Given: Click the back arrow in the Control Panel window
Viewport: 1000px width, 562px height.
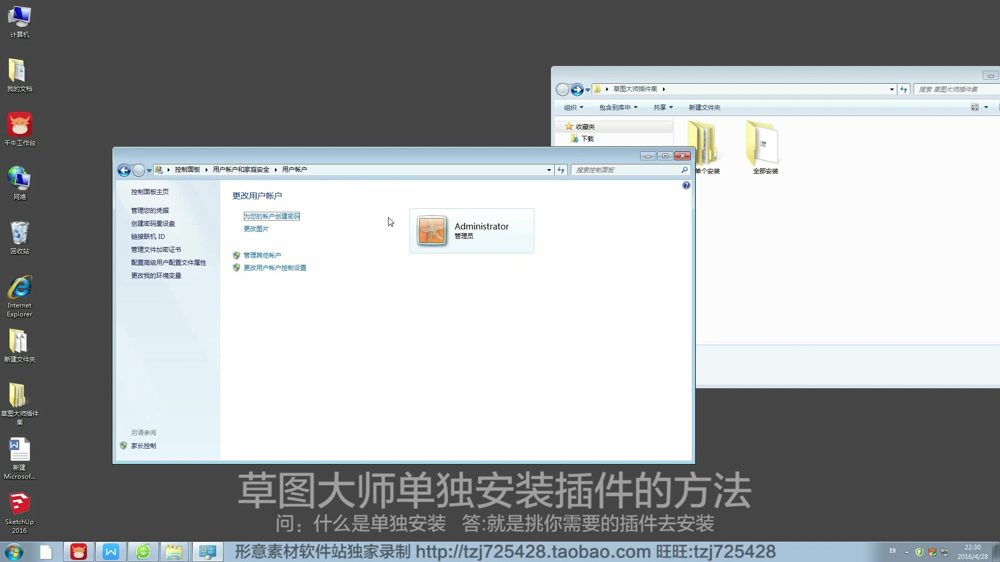Looking at the screenshot, I should coord(124,170).
